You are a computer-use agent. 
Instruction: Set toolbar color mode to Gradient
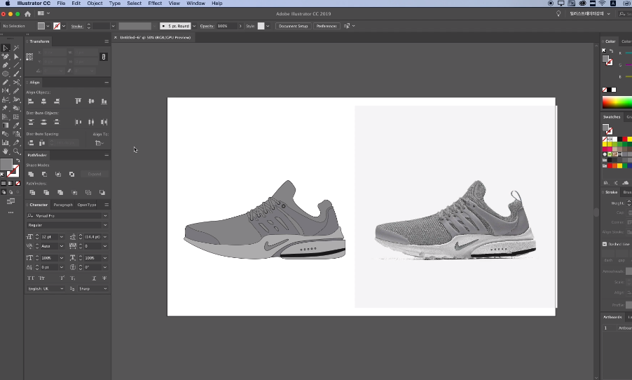[11, 183]
